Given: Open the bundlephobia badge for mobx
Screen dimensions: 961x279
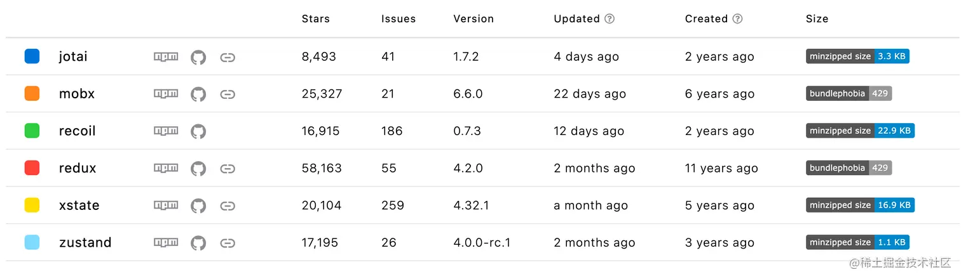Looking at the screenshot, I should (849, 94).
